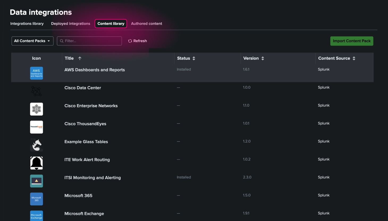Click the AWS Dashboards and Reports icon
The image size is (388, 221).
coord(36,73)
